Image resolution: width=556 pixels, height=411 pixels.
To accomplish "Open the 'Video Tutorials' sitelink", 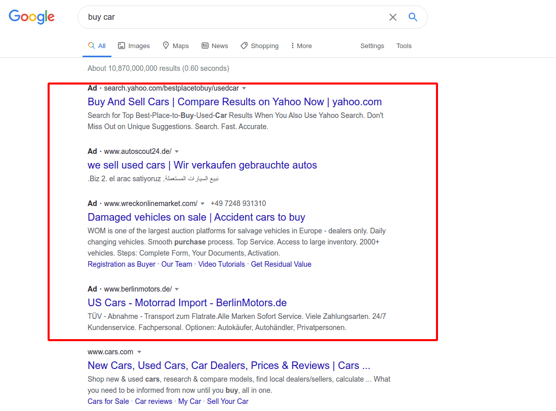I will click(x=222, y=264).
